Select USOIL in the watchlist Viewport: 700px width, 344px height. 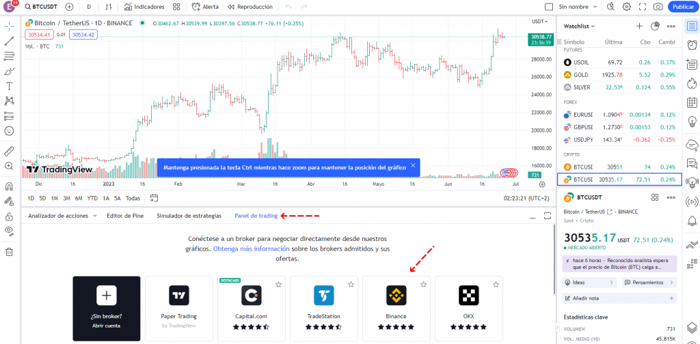pyautogui.click(x=619, y=62)
